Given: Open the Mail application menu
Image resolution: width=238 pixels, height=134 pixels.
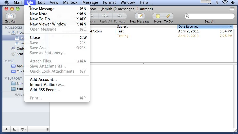Looking at the screenshot, I should (x=18, y=2).
